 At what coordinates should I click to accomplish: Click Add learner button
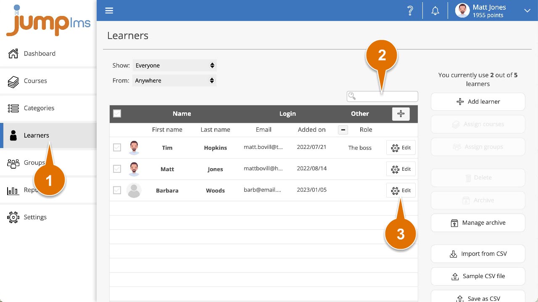click(x=478, y=102)
